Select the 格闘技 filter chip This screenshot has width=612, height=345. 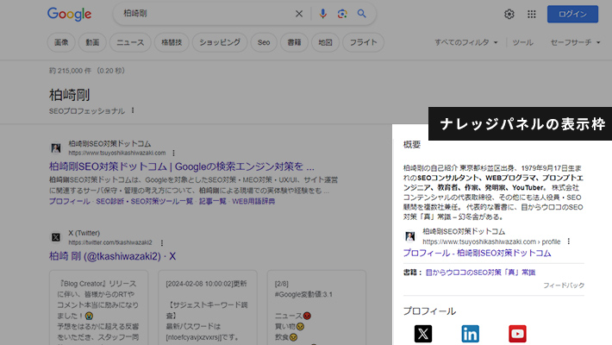coord(172,42)
